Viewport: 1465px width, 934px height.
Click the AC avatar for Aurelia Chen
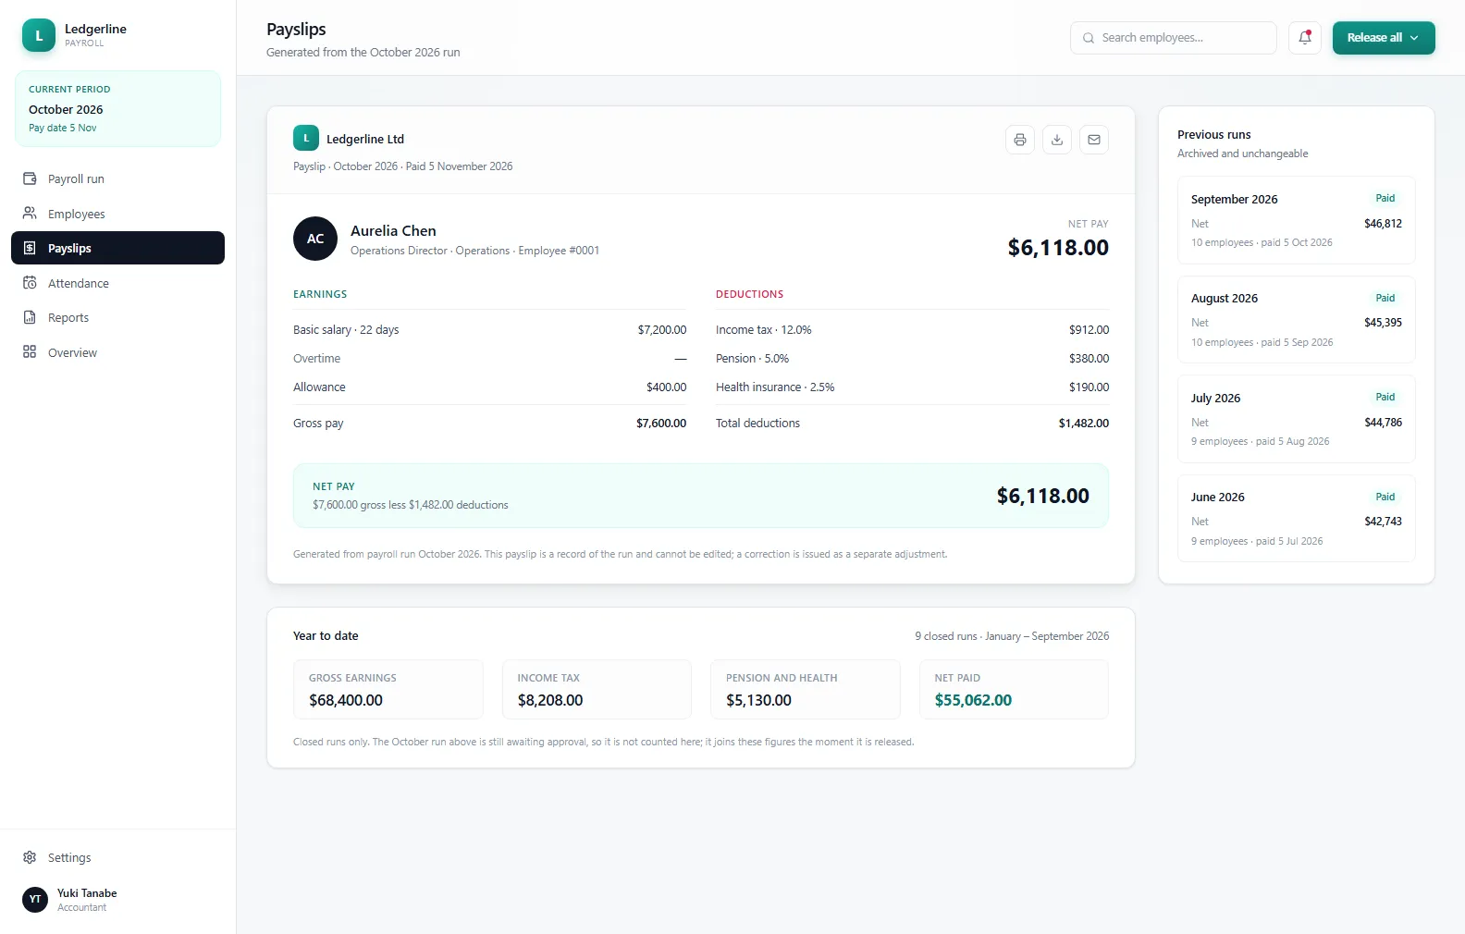315,239
